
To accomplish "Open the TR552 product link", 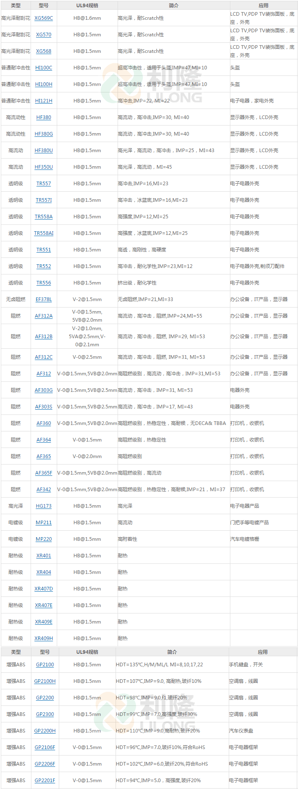I will 43,266.
